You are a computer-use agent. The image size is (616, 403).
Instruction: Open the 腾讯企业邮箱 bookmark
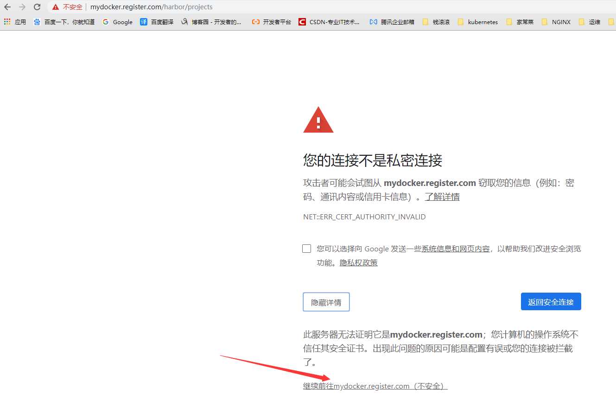(392, 21)
